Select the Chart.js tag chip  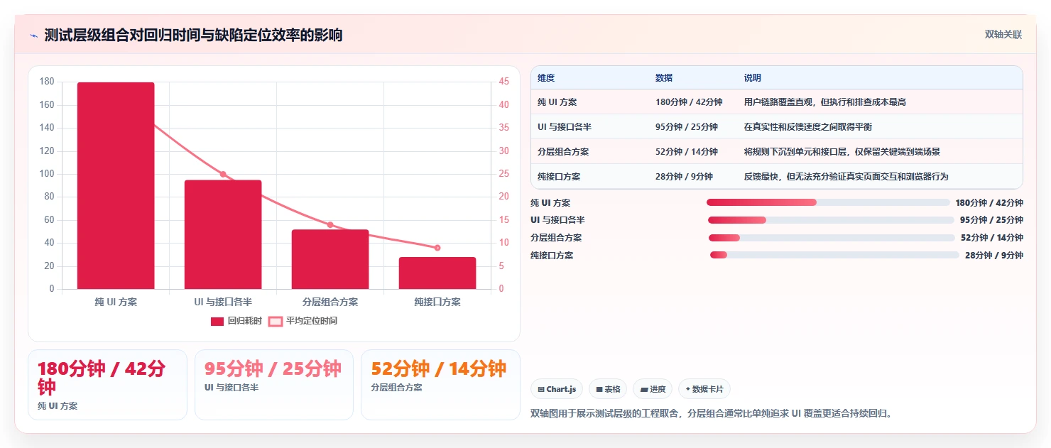coord(557,389)
